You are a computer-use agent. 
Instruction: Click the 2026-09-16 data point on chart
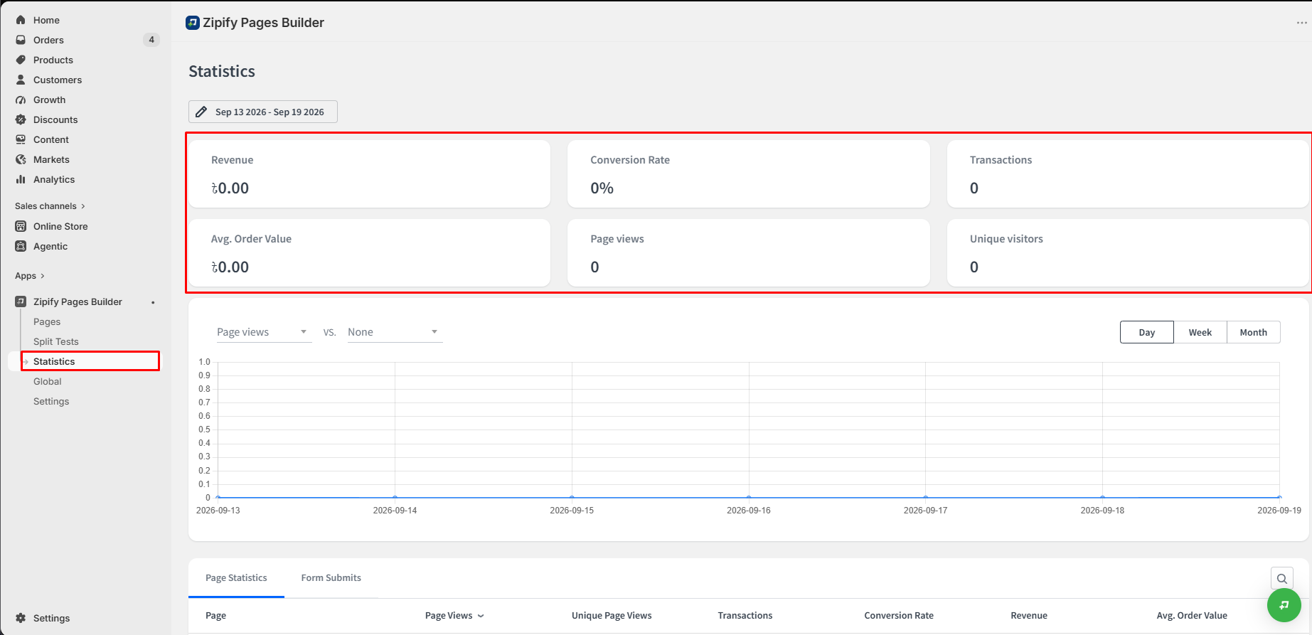point(749,497)
